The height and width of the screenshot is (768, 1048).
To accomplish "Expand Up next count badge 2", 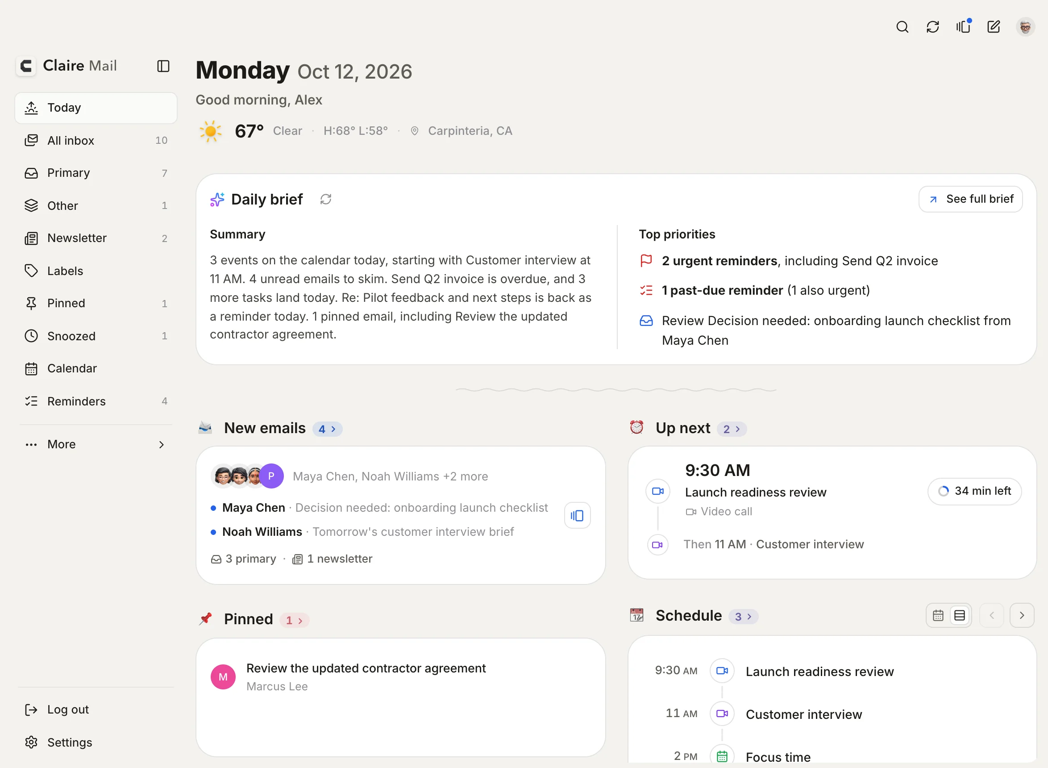I will point(732,429).
